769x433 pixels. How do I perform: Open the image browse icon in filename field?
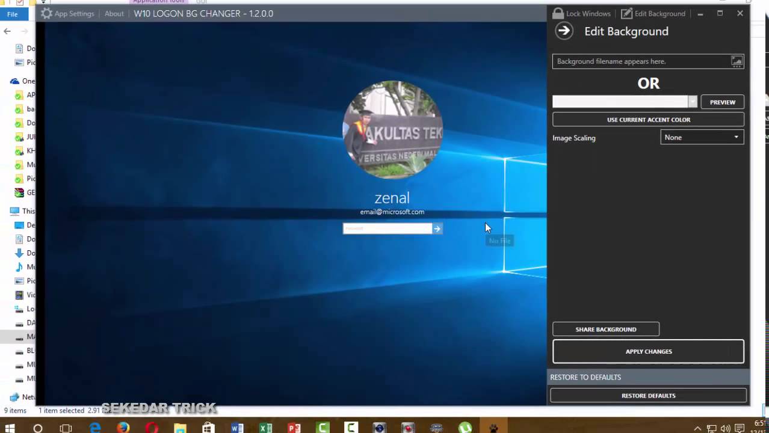tap(737, 61)
